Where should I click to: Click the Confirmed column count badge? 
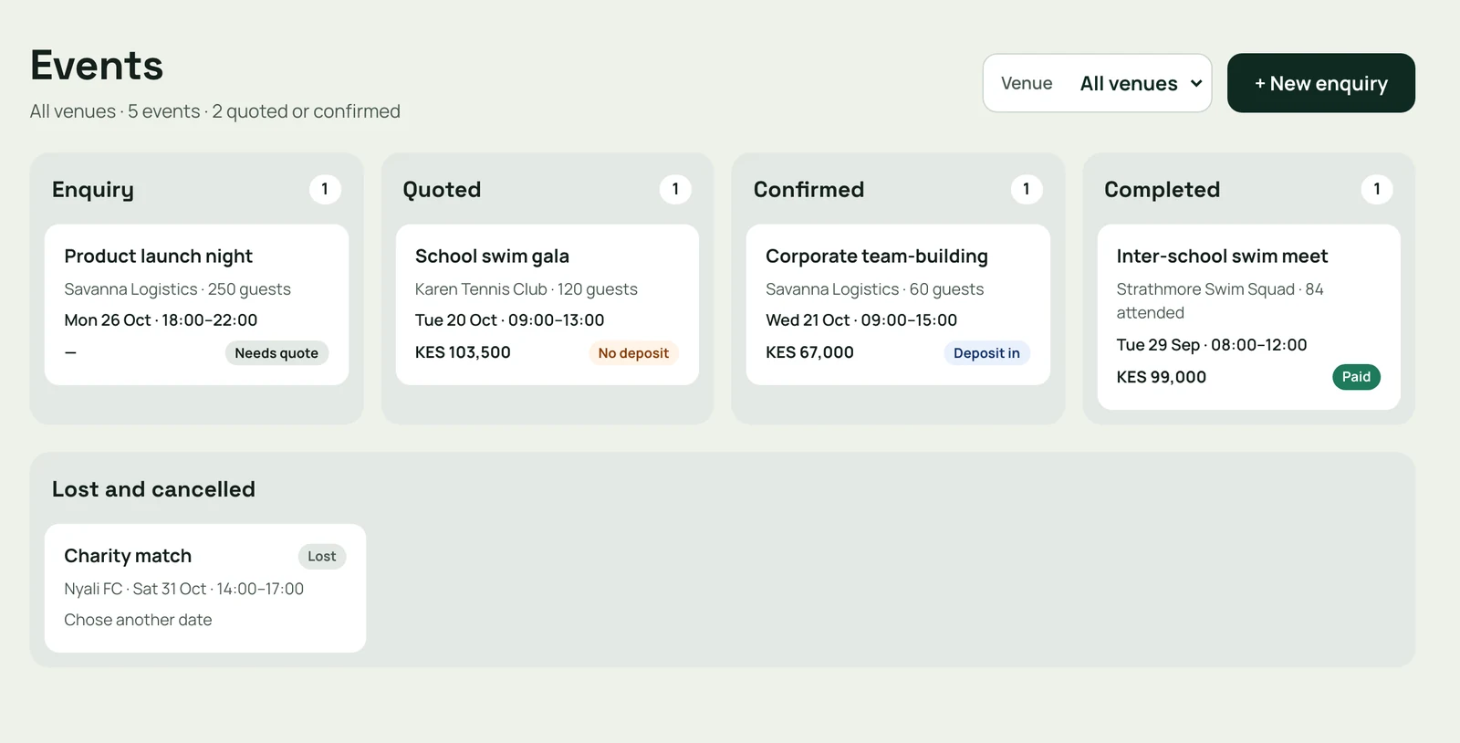pos(1027,189)
